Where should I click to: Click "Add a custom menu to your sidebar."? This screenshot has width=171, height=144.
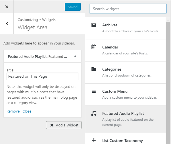click(130, 98)
